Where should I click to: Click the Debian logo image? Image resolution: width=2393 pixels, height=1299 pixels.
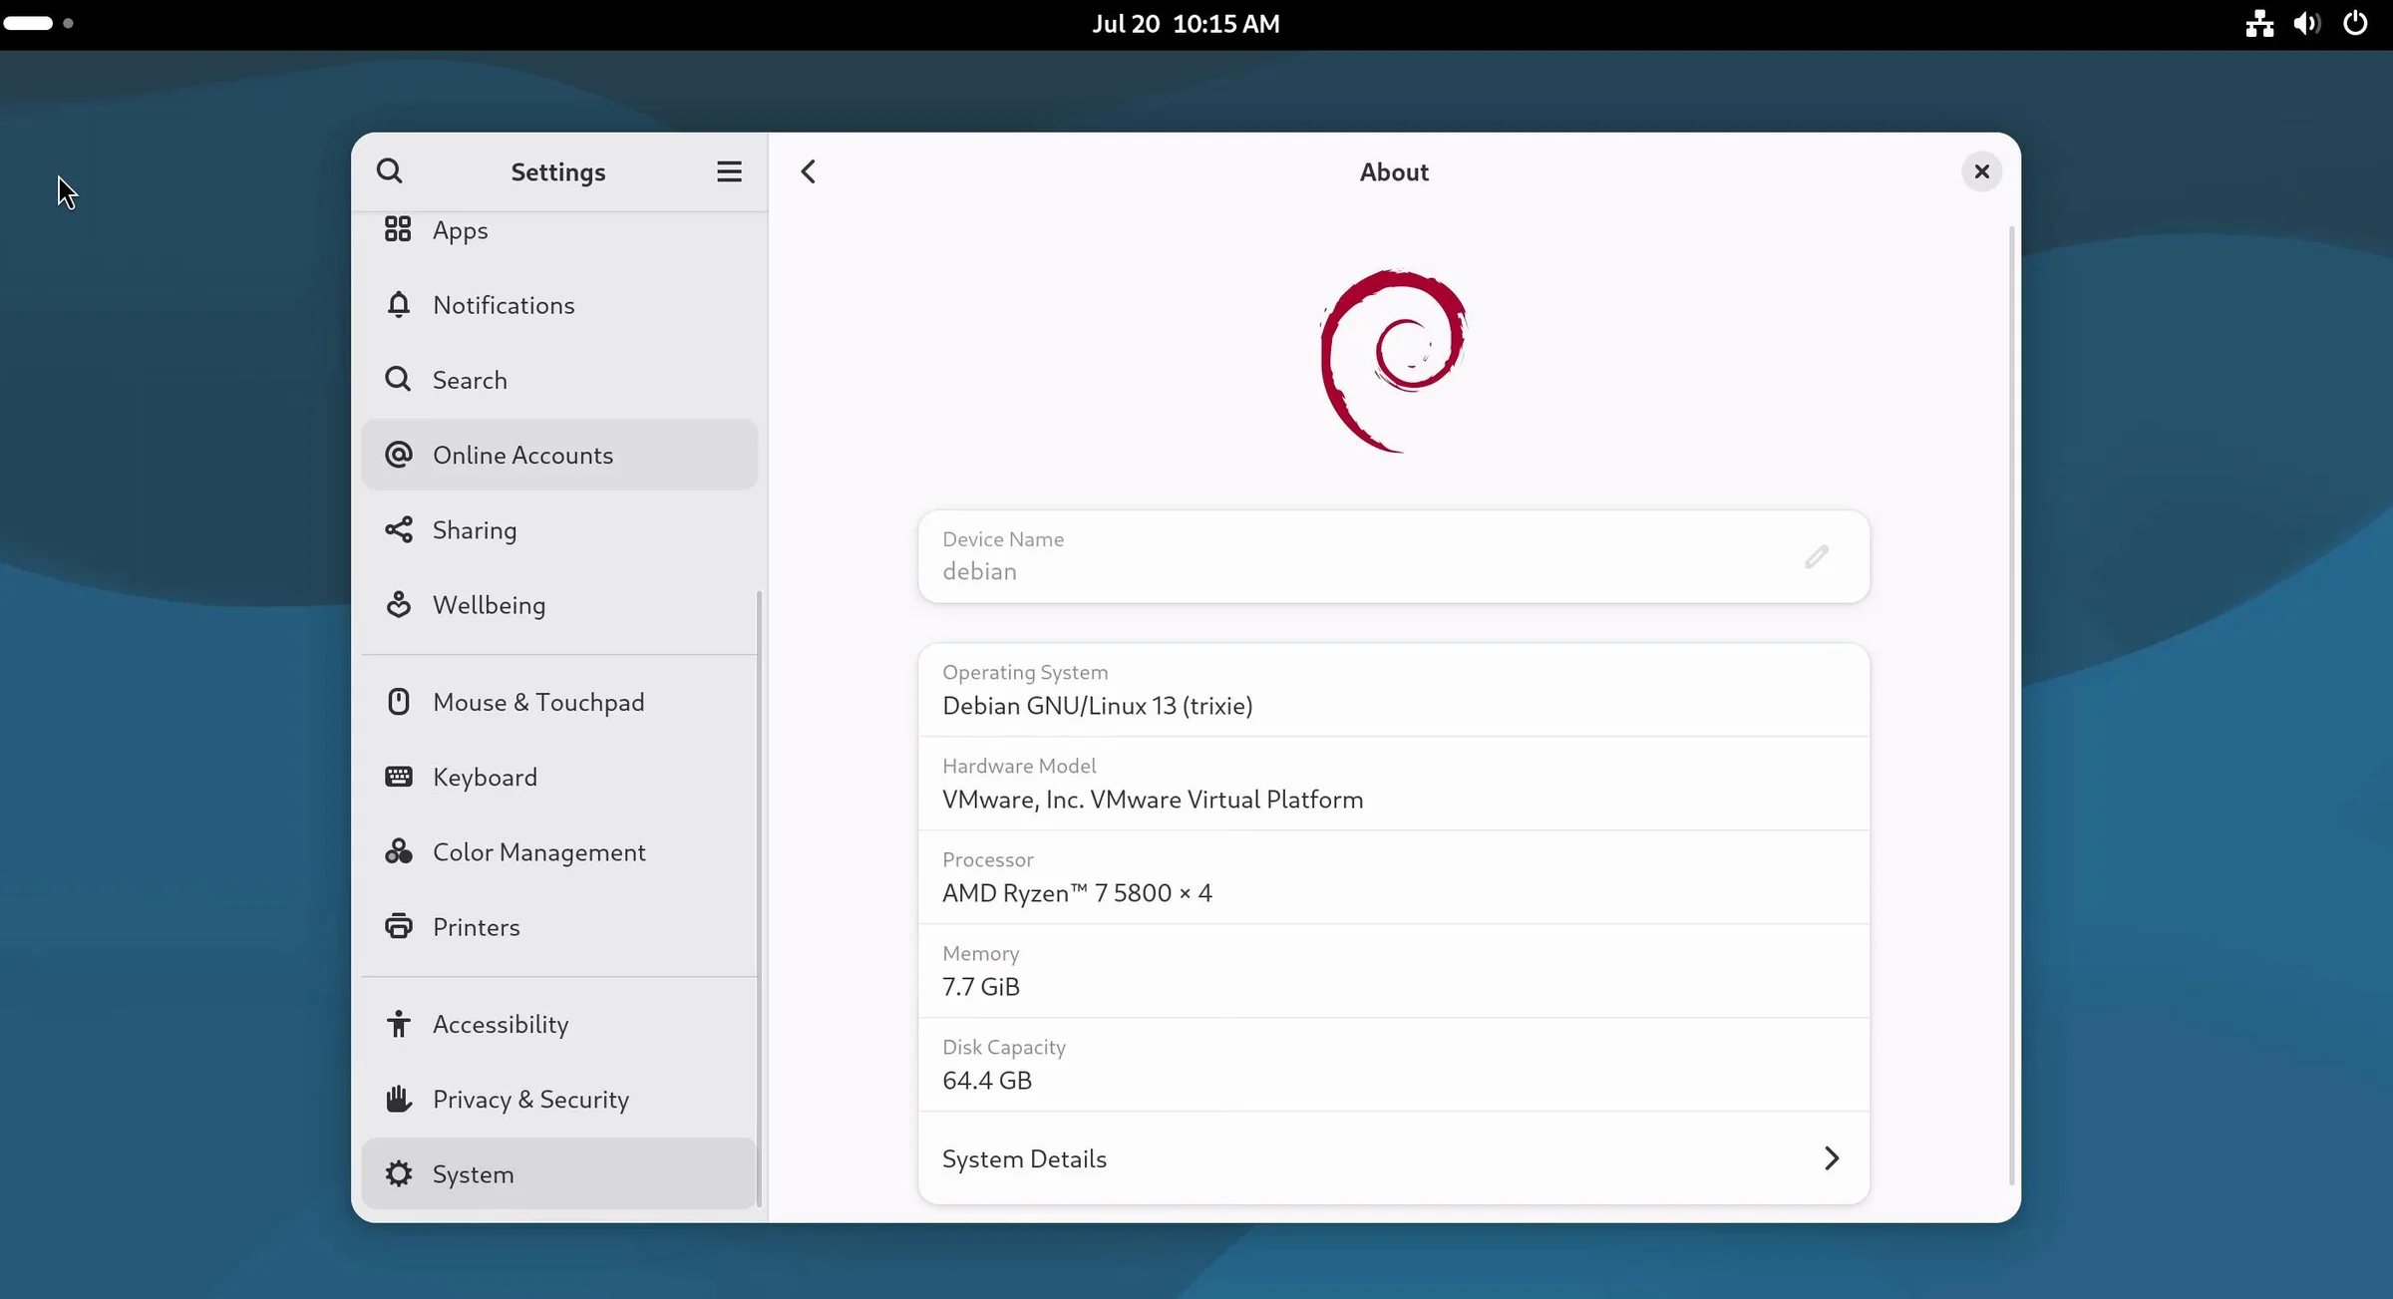1393,360
